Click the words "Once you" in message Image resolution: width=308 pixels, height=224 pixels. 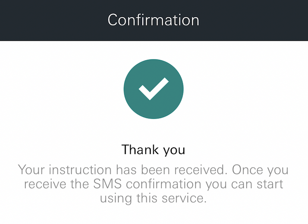click(260, 170)
